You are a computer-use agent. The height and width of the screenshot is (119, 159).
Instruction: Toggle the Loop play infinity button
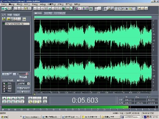22,98
